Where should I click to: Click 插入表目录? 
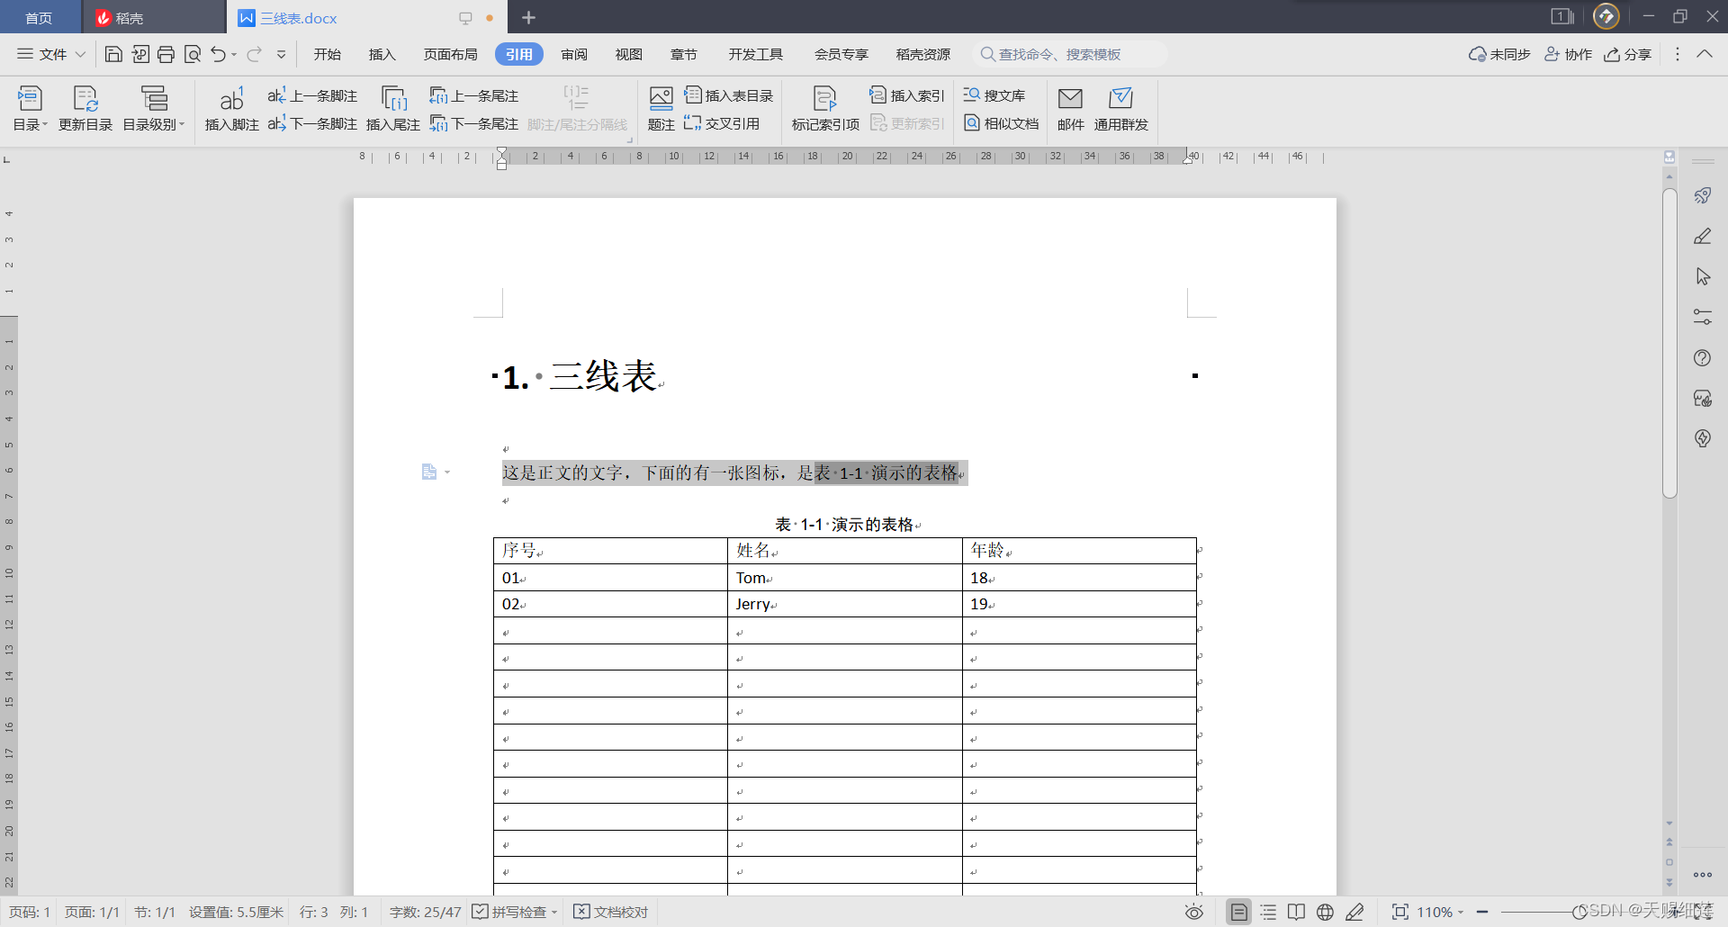pyautogui.click(x=729, y=95)
